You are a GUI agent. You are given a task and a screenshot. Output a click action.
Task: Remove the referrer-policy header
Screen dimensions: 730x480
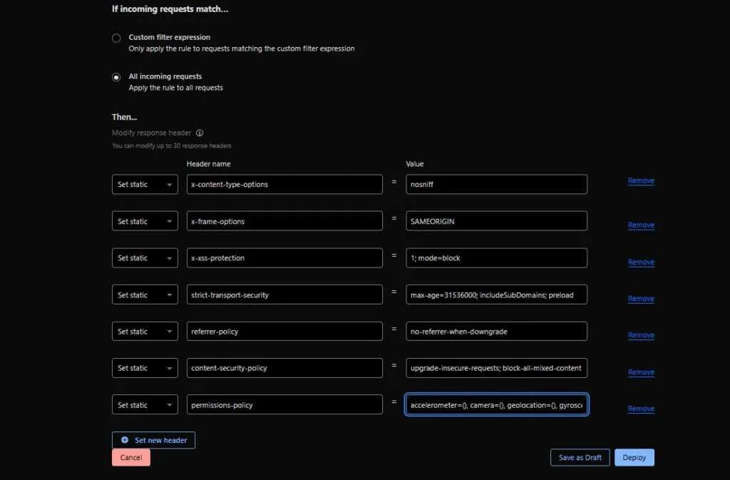click(641, 335)
